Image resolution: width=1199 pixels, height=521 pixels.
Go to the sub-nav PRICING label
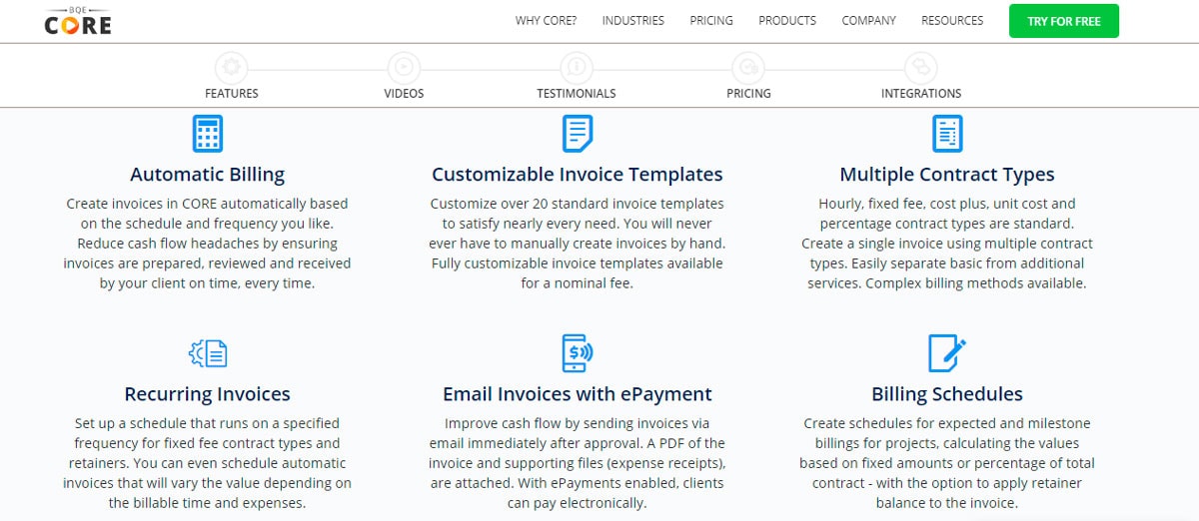click(x=748, y=93)
